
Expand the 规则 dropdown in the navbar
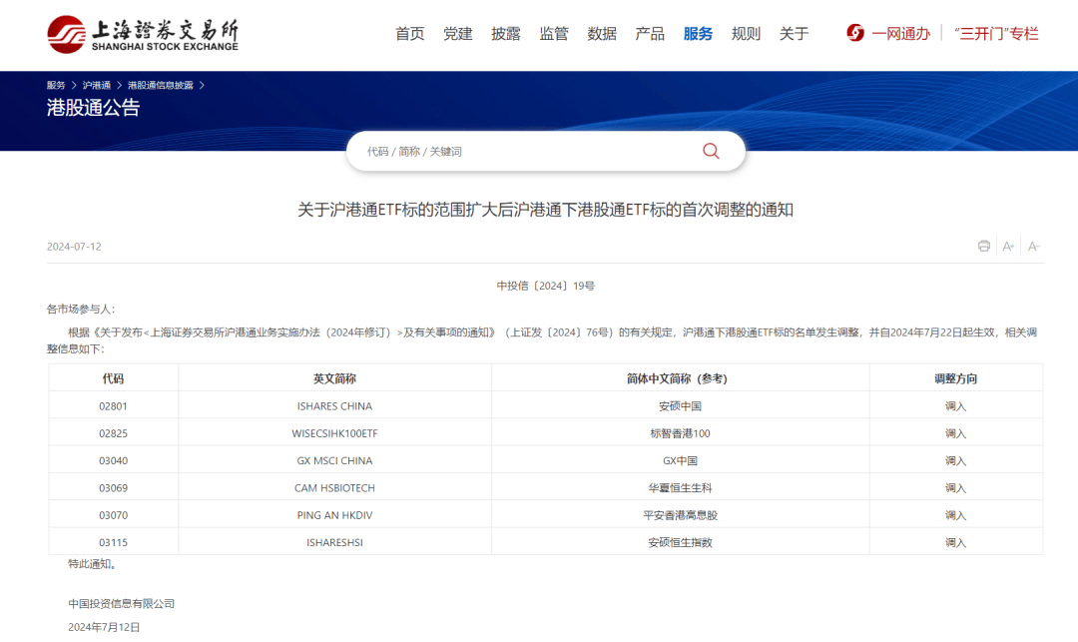(x=746, y=33)
